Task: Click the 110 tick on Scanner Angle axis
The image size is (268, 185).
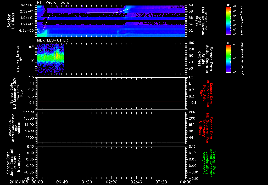Action: 191,56
